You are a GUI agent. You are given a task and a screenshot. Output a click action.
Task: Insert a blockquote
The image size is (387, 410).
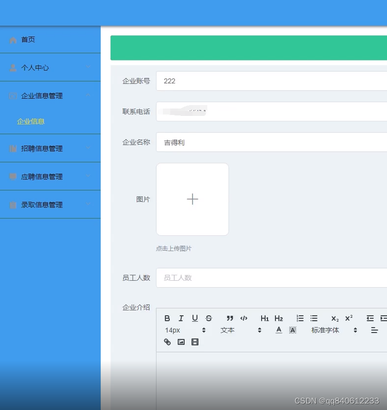(x=230, y=318)
